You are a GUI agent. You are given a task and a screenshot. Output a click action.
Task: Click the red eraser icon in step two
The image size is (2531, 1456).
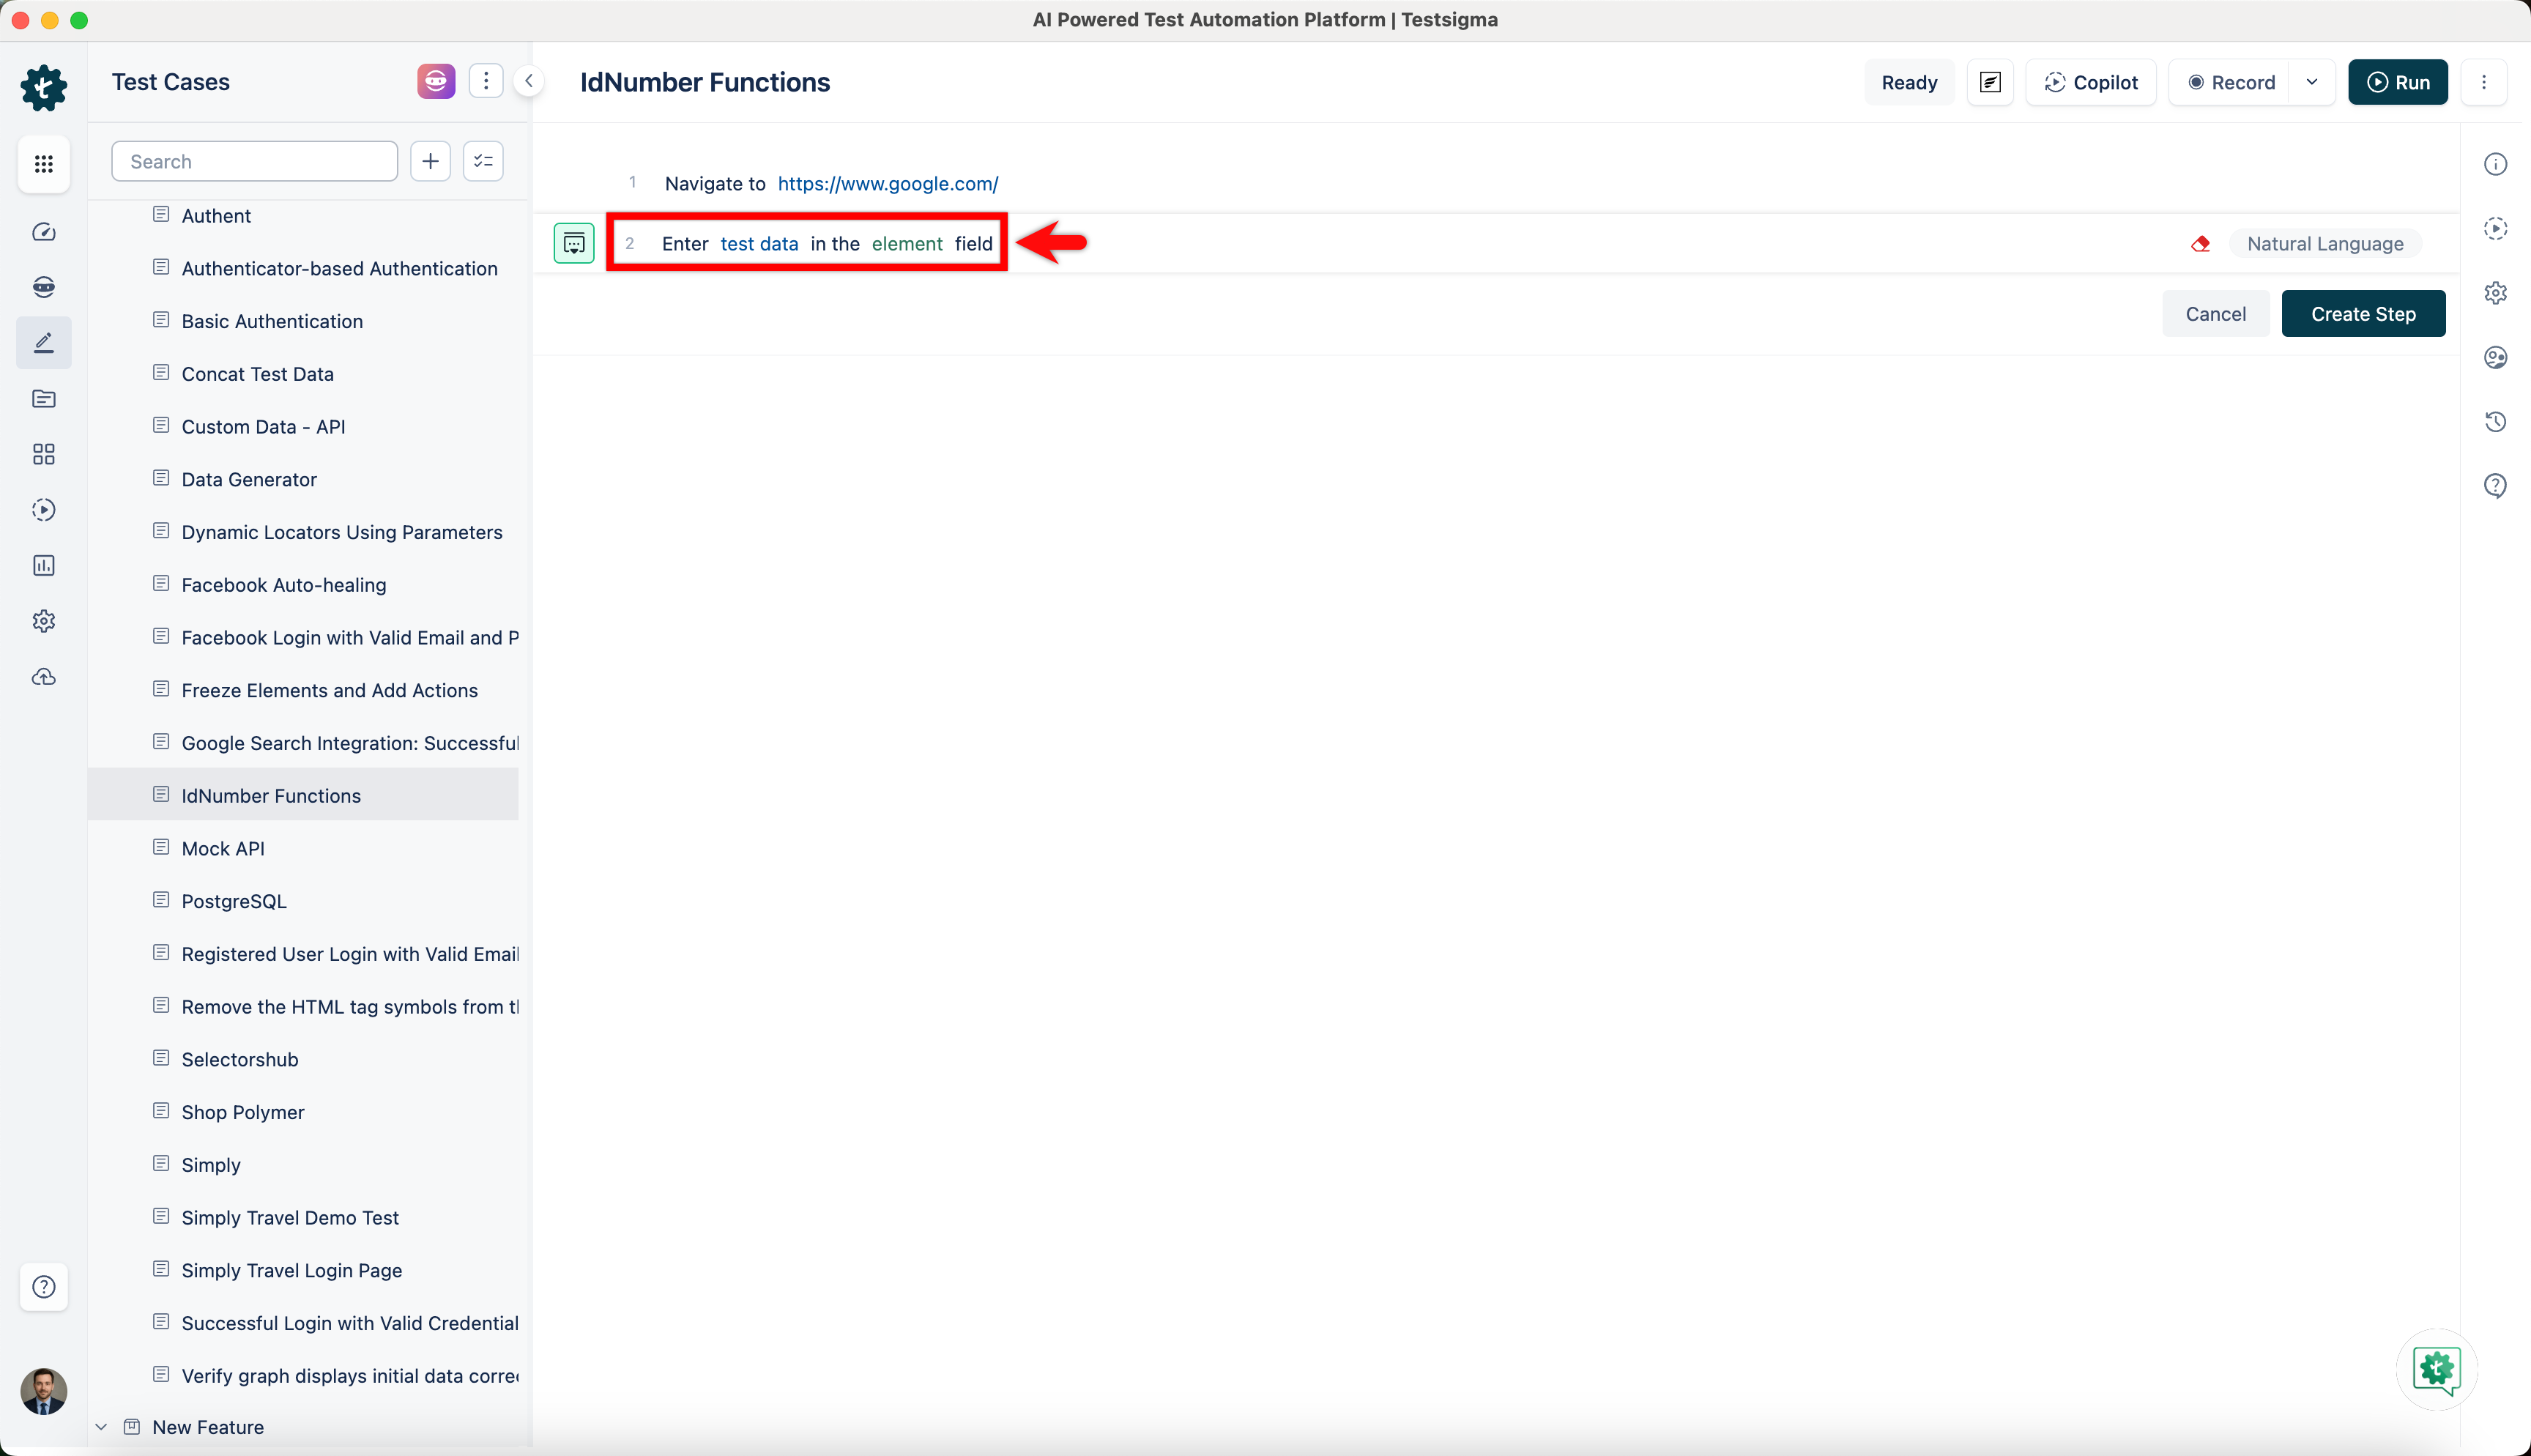2200,244
